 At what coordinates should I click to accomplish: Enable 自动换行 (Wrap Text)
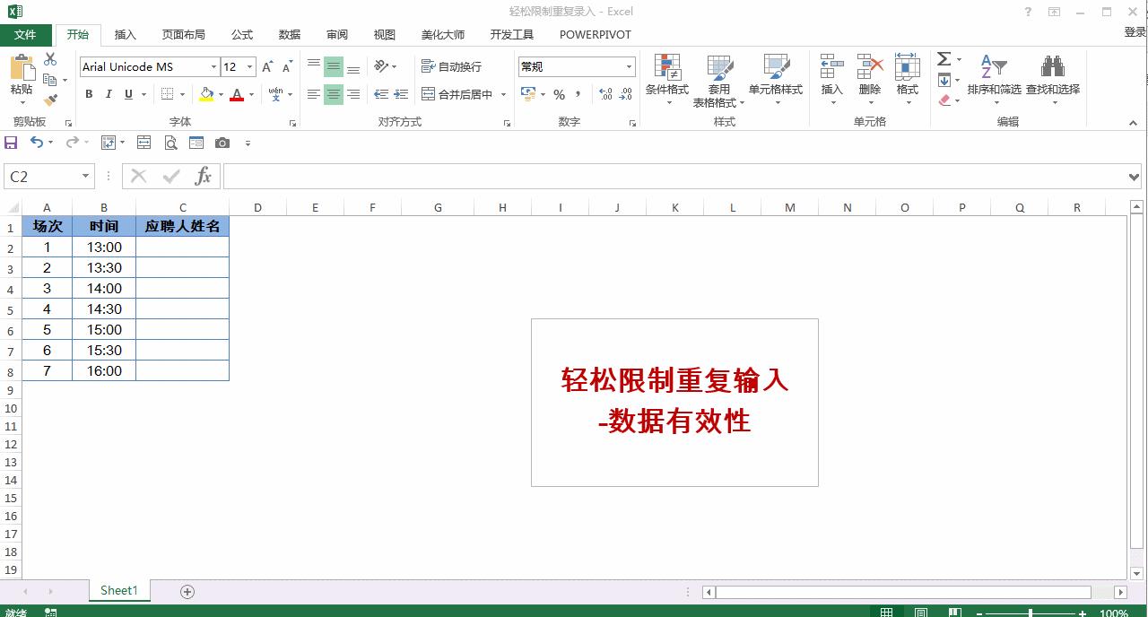coord(453,66)
